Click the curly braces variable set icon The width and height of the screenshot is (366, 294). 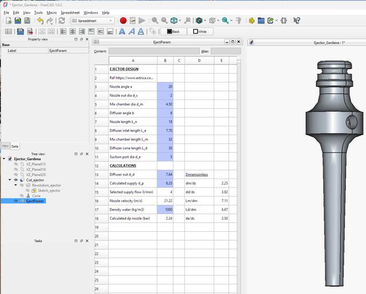tap(284, 21)
